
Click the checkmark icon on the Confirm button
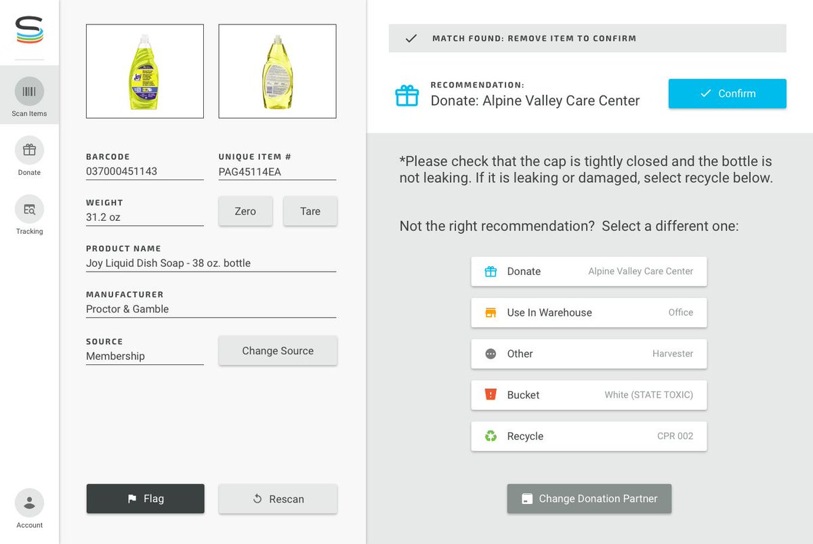point(706,93)
